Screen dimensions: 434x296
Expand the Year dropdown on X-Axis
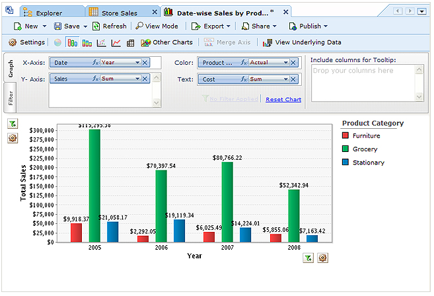(x=137, y=62)
